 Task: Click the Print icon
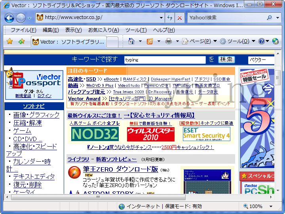pos(169,41)
